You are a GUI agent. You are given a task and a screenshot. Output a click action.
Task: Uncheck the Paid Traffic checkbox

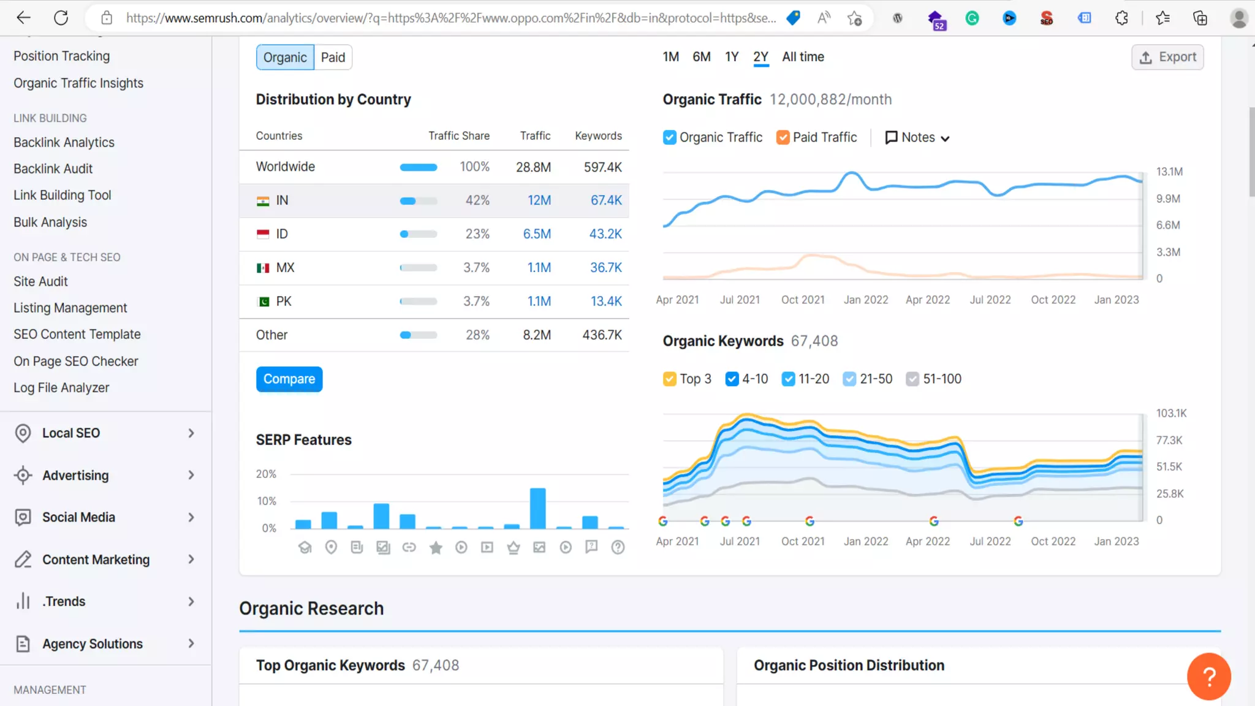783,137
